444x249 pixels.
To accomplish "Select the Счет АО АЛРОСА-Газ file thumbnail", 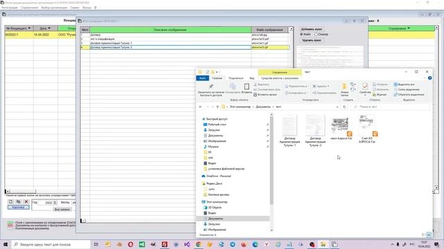I will coord(367,129).
